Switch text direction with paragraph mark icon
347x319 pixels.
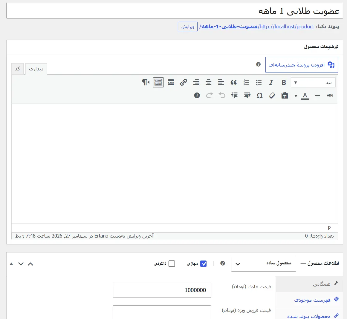click(x=146, y=82)
